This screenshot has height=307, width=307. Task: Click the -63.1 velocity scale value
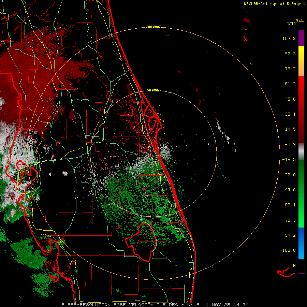point(289,205)
